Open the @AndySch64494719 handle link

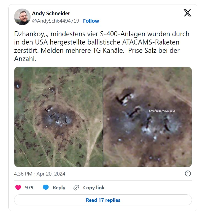(x=55, y=21)
